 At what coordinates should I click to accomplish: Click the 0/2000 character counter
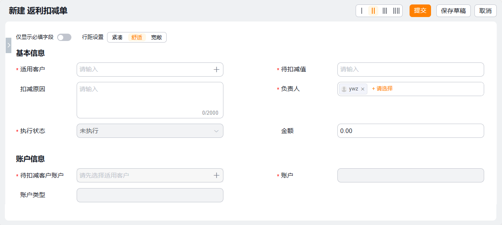[210, 113]
